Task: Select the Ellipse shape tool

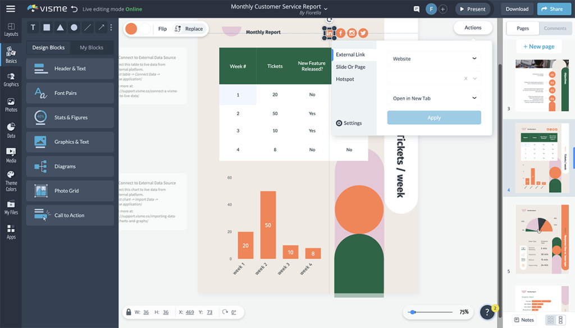Action: [x=74, y=27]
